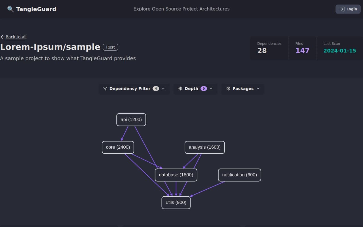
Task: Click the funnel filter icon
Action: click(105, 89)
